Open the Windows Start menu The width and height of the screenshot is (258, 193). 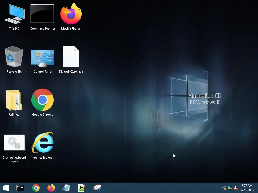click(6, 188)
